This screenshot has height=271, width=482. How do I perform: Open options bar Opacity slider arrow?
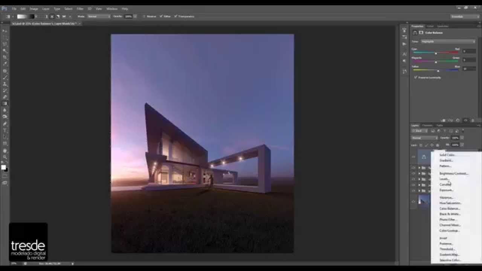(x=135, y=17)
